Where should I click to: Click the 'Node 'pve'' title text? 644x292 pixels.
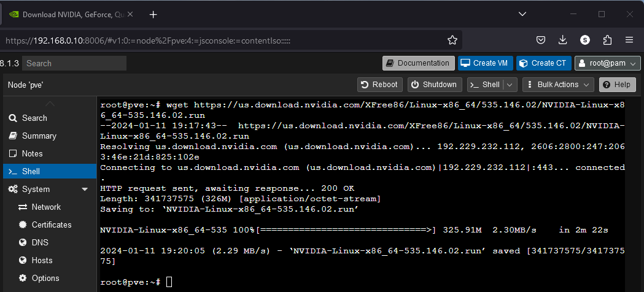pyautogui.click(x=25, y=85)
